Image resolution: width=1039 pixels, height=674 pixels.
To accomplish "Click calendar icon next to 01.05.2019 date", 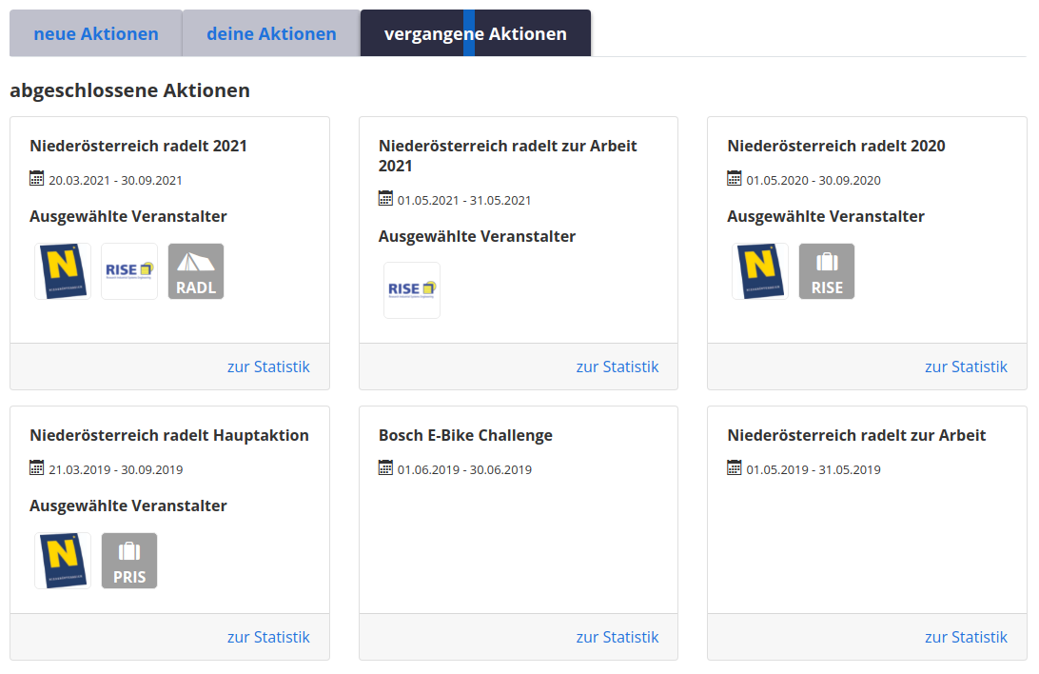I will tap(735, 467).
